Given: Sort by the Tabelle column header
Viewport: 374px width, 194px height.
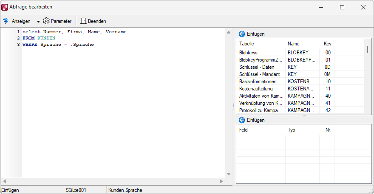Looking at the screenshot, I should [x=261, y=44].
